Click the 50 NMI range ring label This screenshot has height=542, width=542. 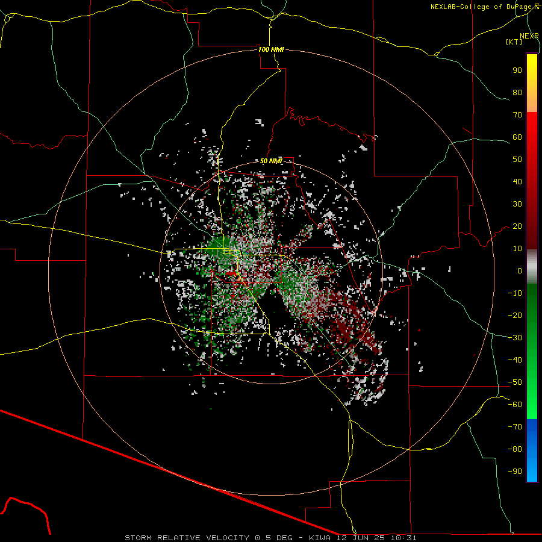[x=271, y=161]
